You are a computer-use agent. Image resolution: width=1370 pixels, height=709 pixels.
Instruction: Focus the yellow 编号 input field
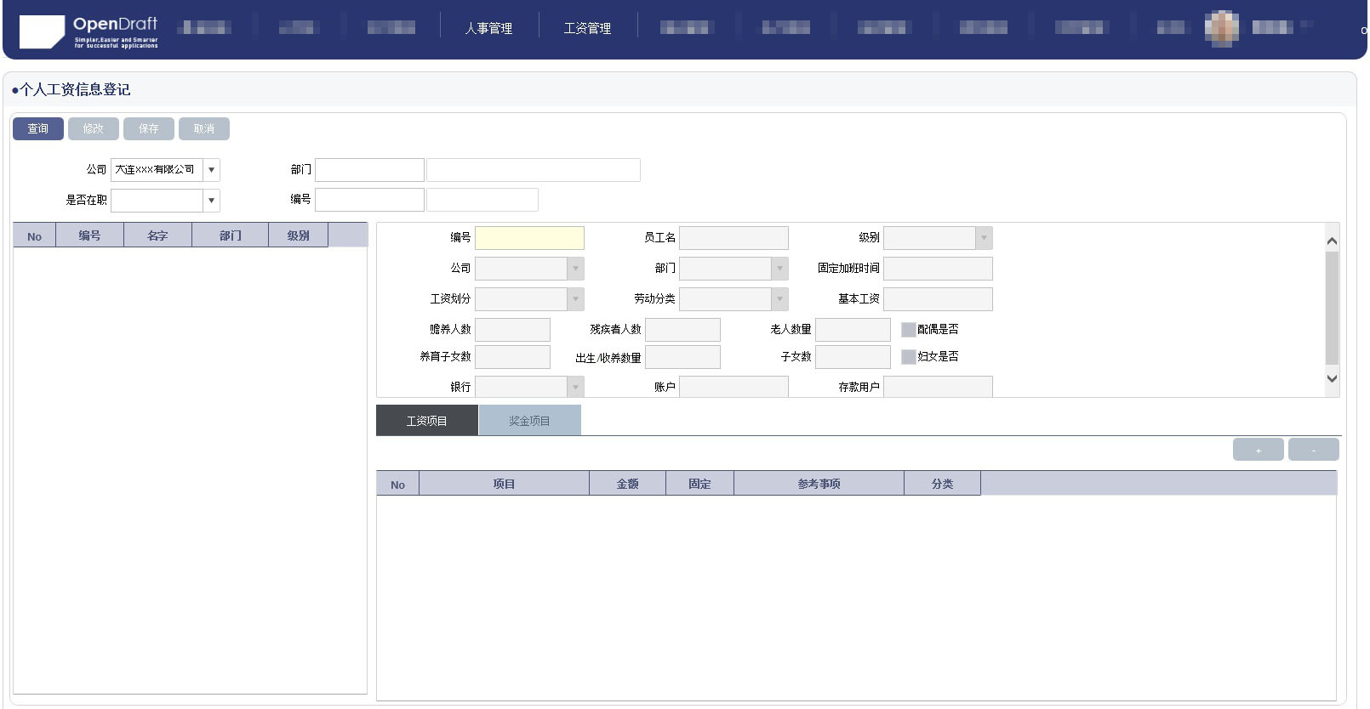tap(529, 238)
